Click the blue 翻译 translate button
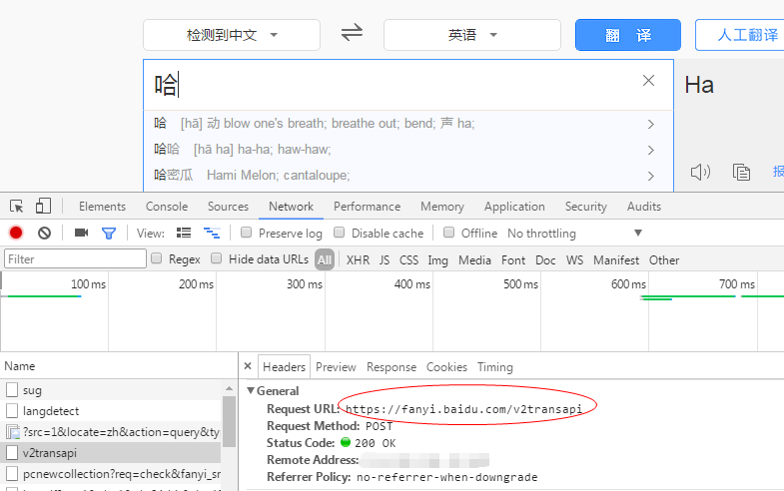 pyautogui.click(x=628, y=35)
